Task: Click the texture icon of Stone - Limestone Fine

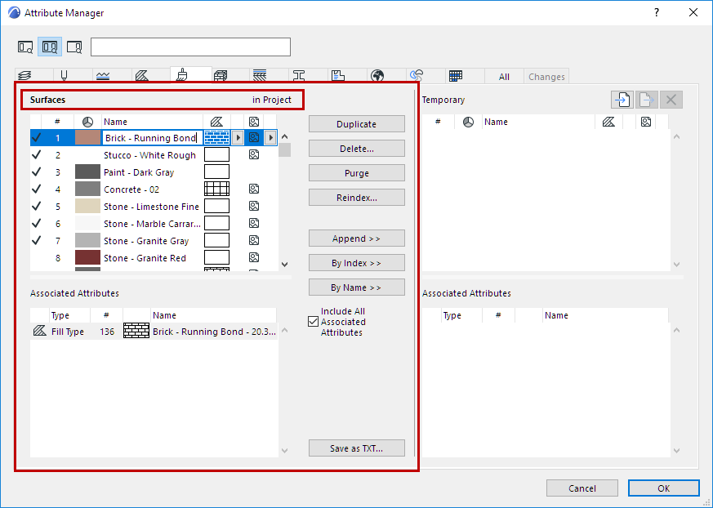Action: tap(254, 206)
